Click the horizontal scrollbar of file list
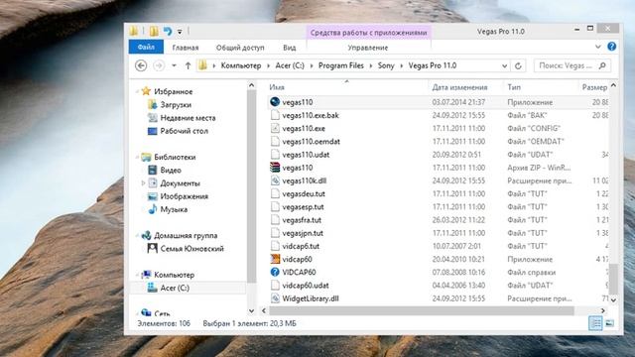 tap(421, 310)
